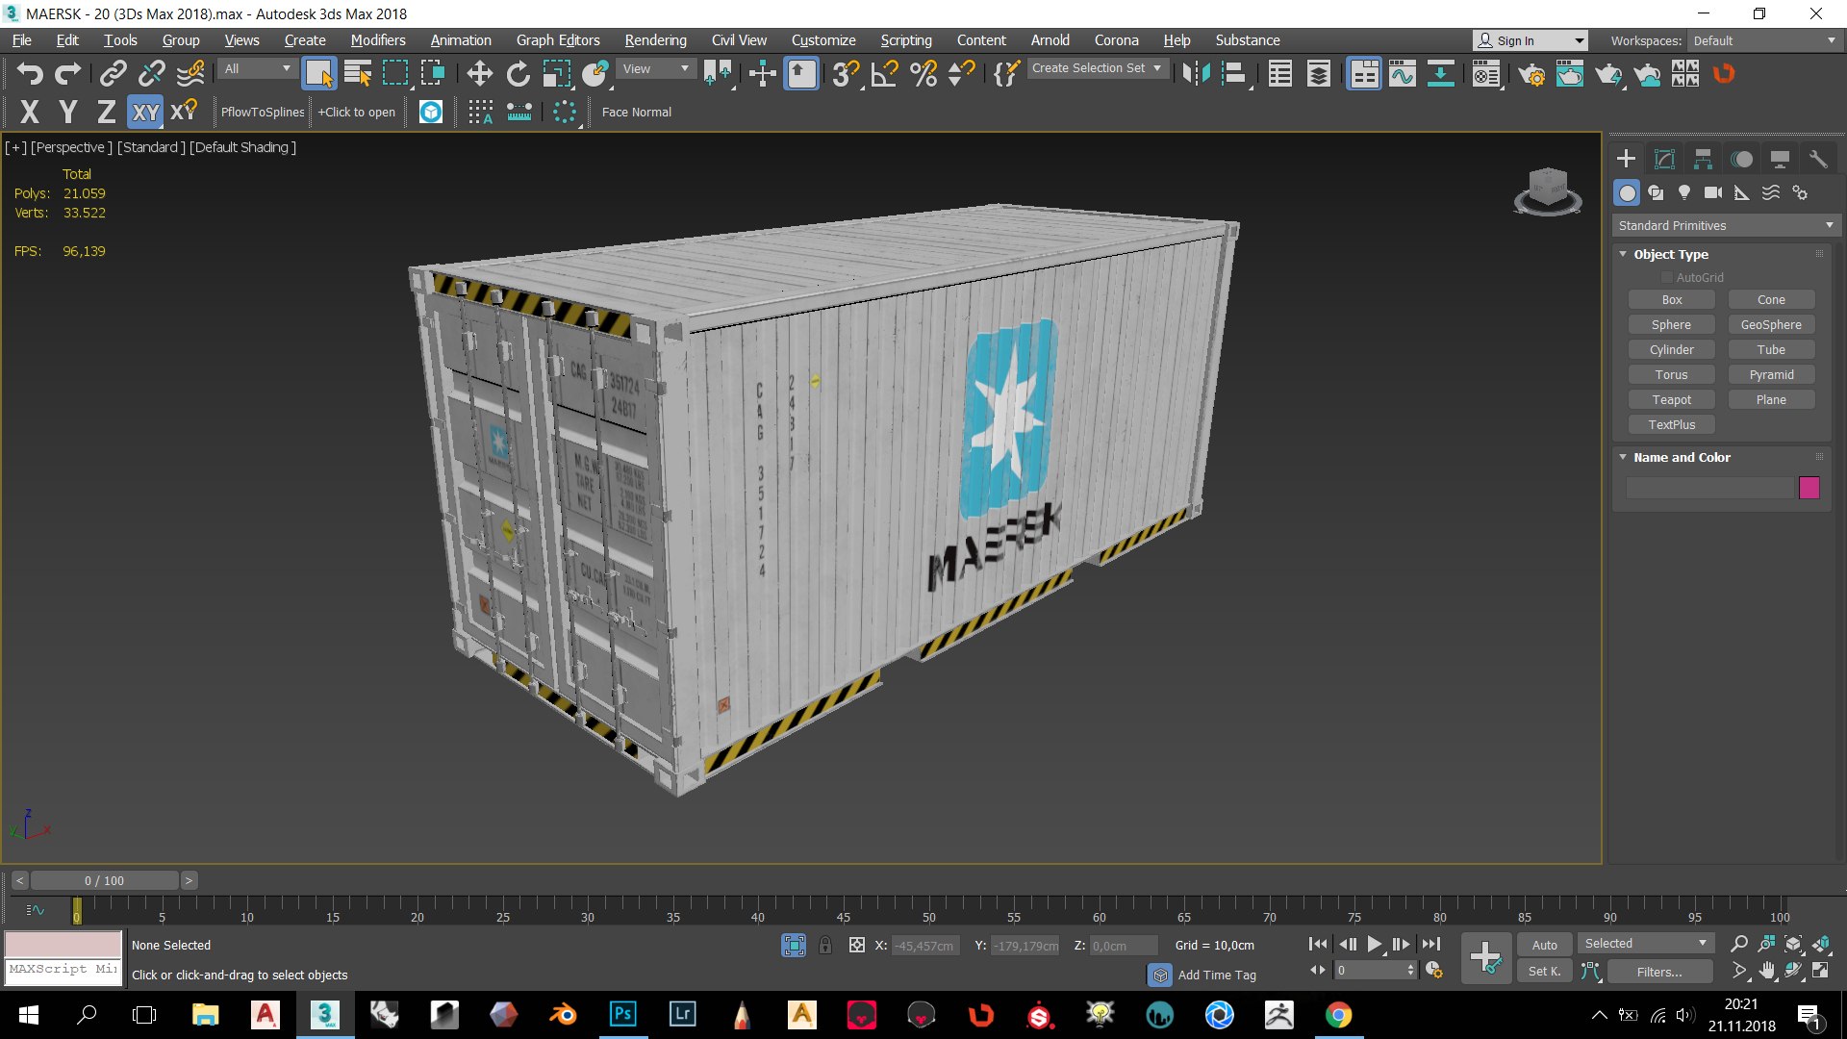Open the selection filter All dropdown
The width and height of the screenshot is (1847, 1039).
[257, 68]
